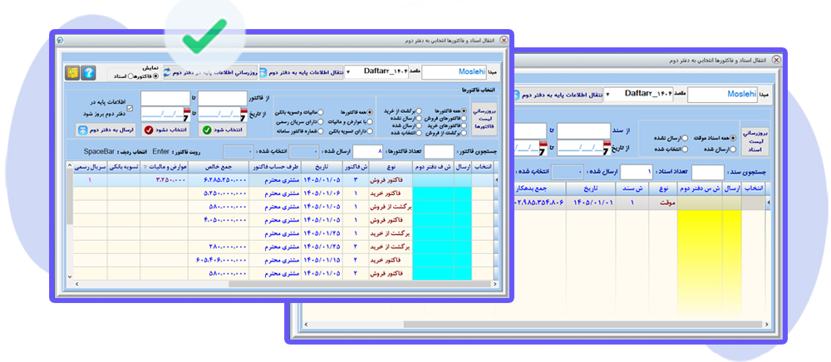Click the جستجوی سند search field in documents window

pyautogui.click(x=708, y=173)
